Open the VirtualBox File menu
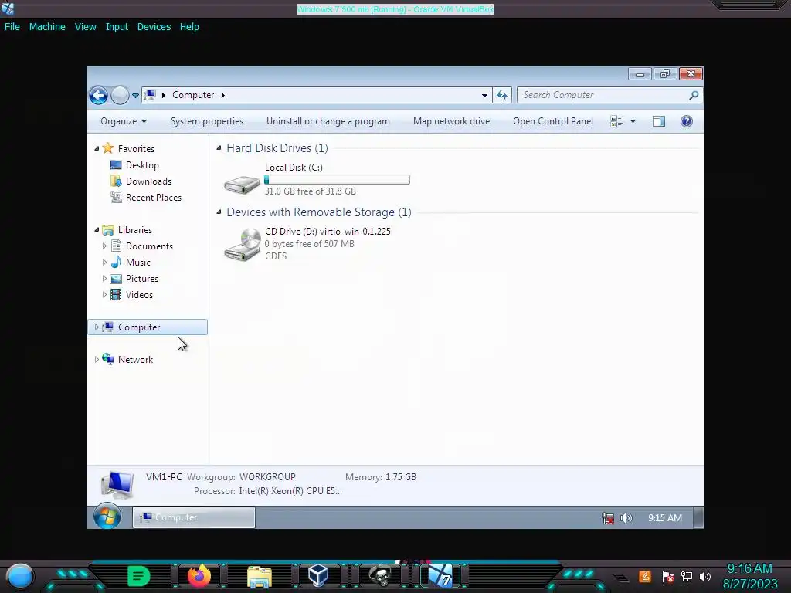 pyautogui.click(x=12, y=27)
